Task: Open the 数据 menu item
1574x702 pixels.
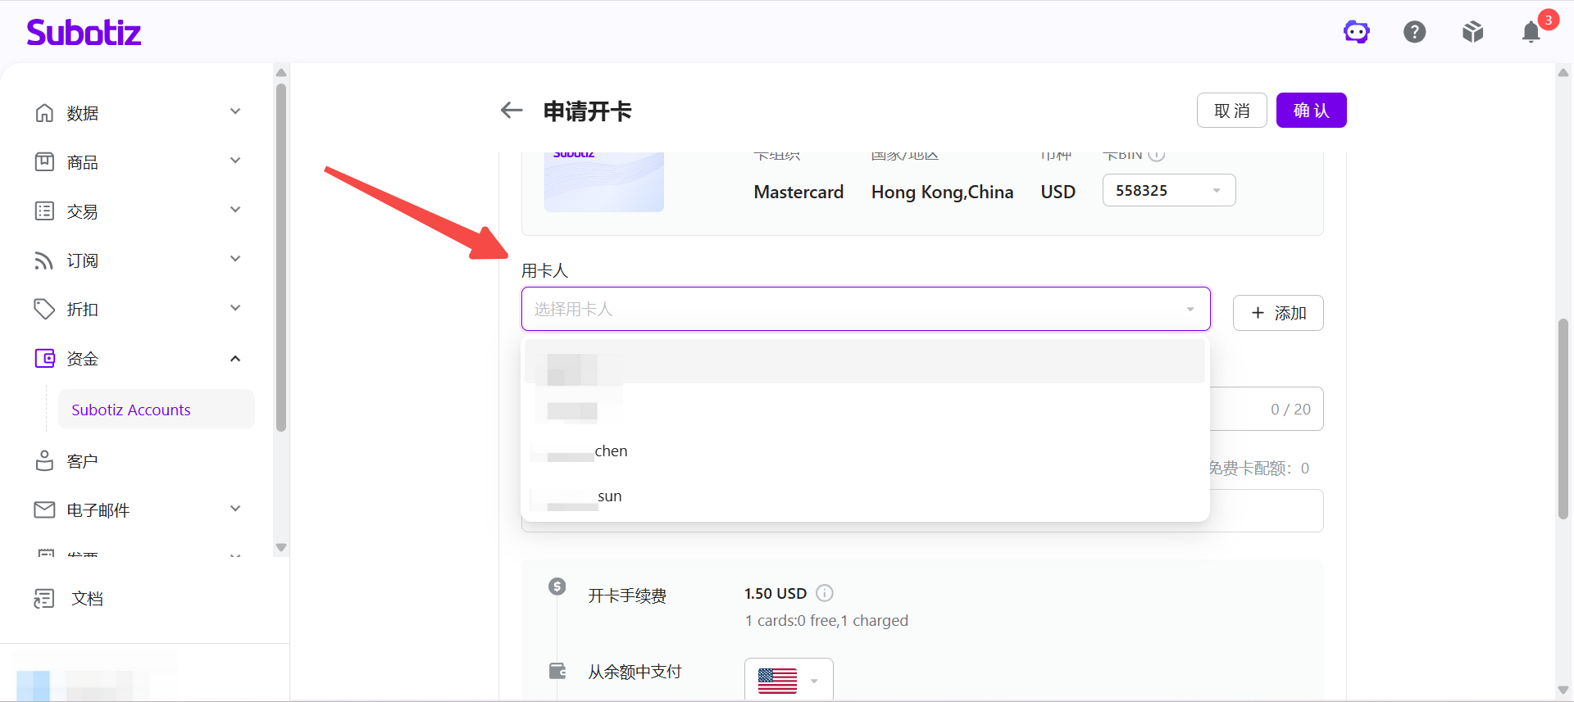Action: (83, 113)
